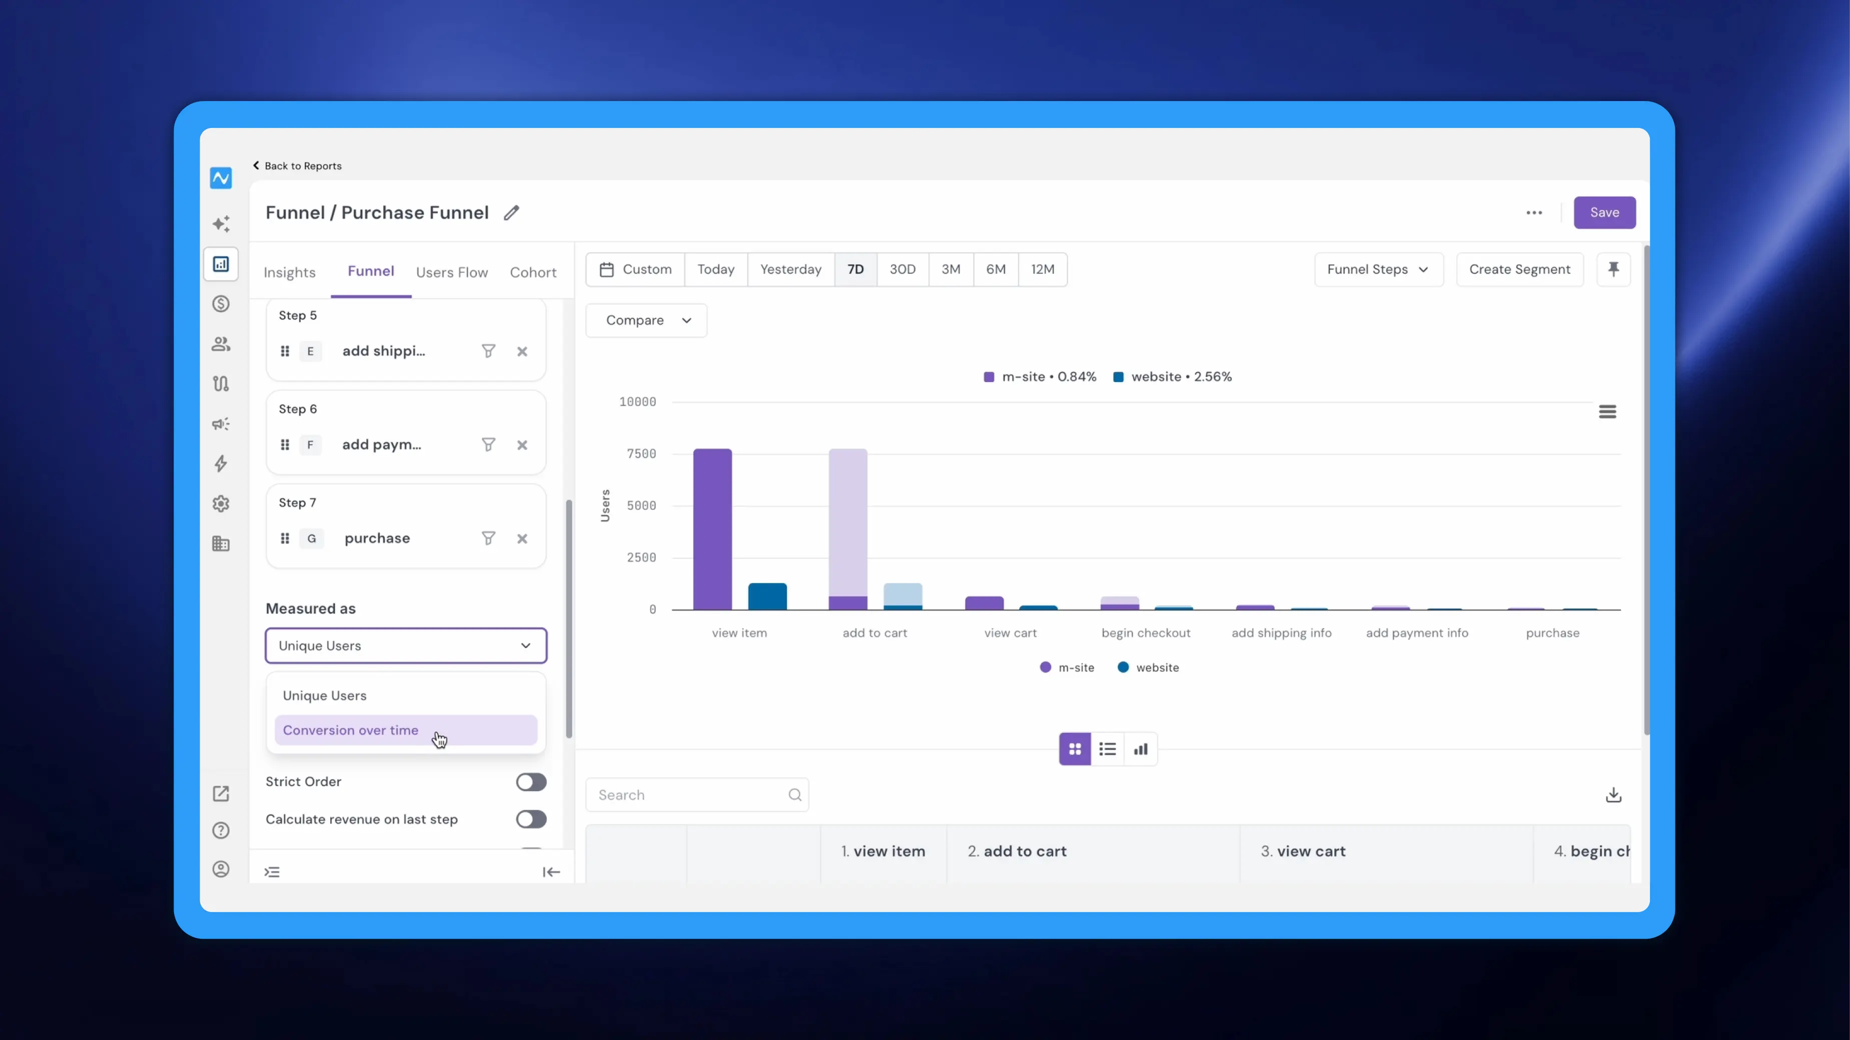The height and width of the screenshot is (1040, 1850).
Task: Open the lightning bolt icon in sidebar
Action: 221,463
